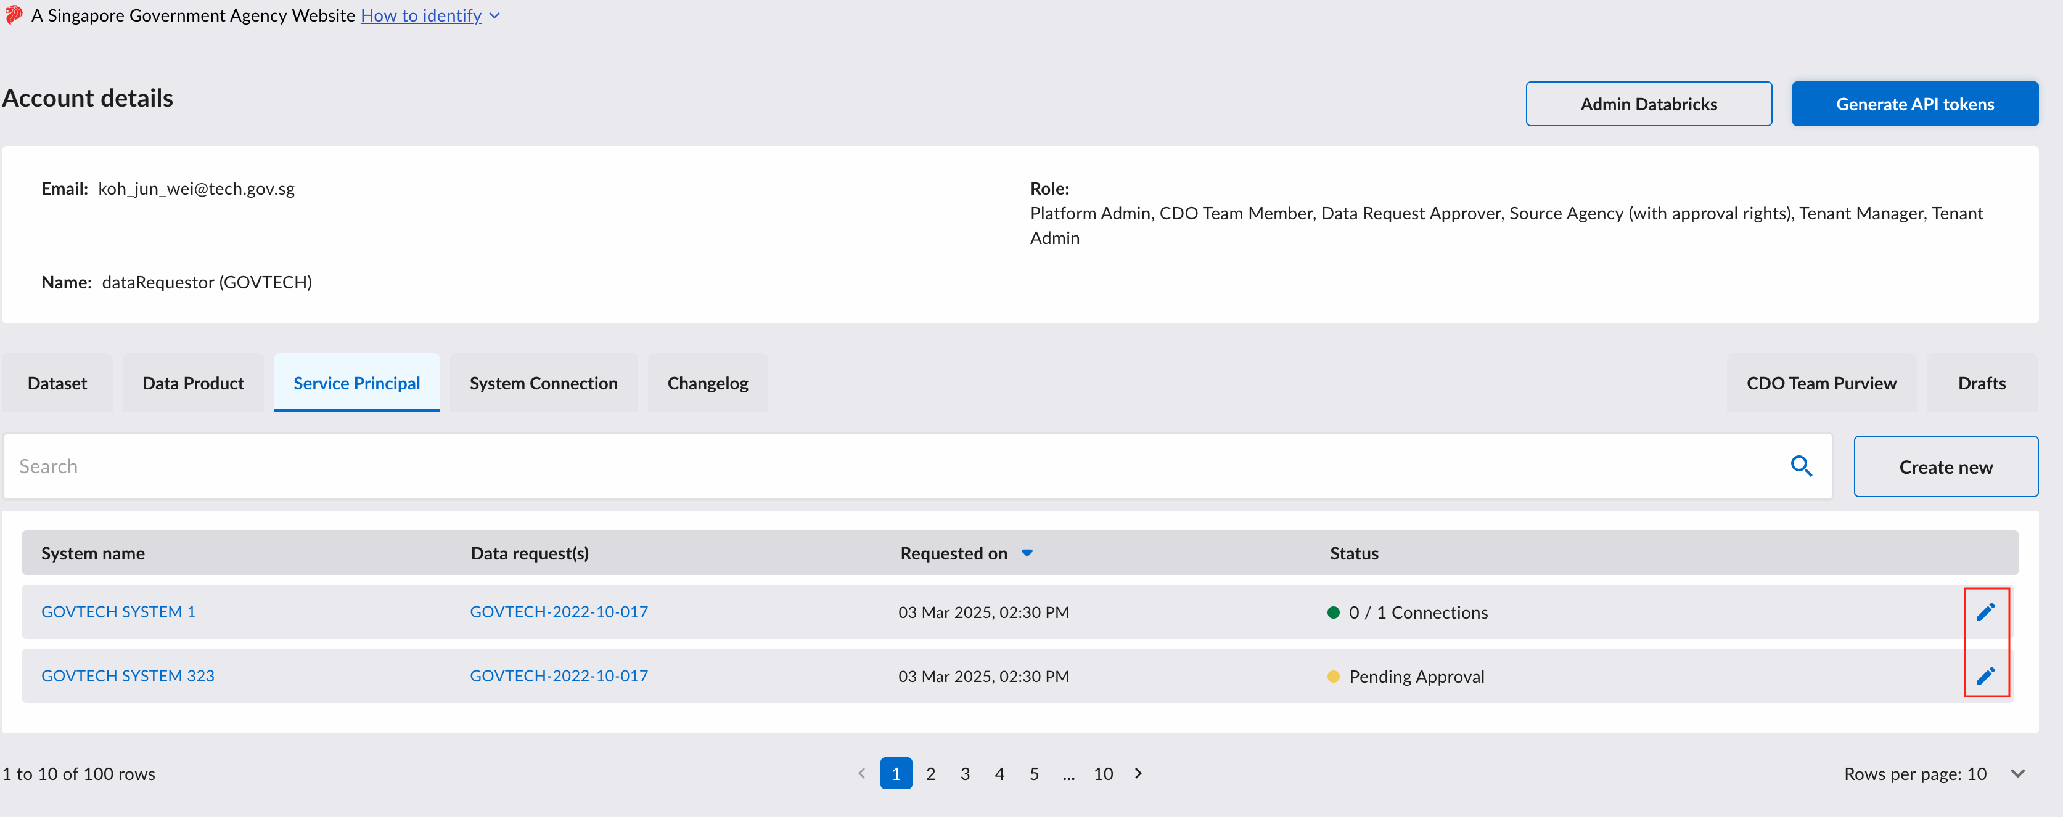The width and height of the screenshot is (2063, 817).
Task: Click the edit pencil for GOVTECH SYSTEM 323
Action: [x=1985, y=676]
